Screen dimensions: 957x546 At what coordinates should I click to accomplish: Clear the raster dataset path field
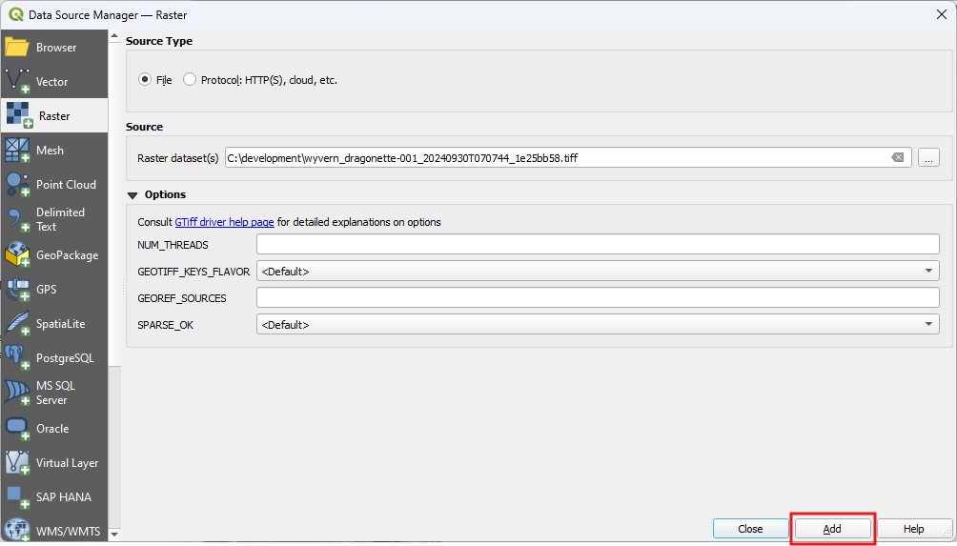pos(897,158)
